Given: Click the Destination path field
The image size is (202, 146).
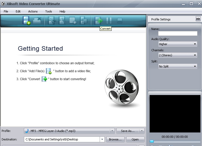Looking at the screenshot, I should (62, 139).
